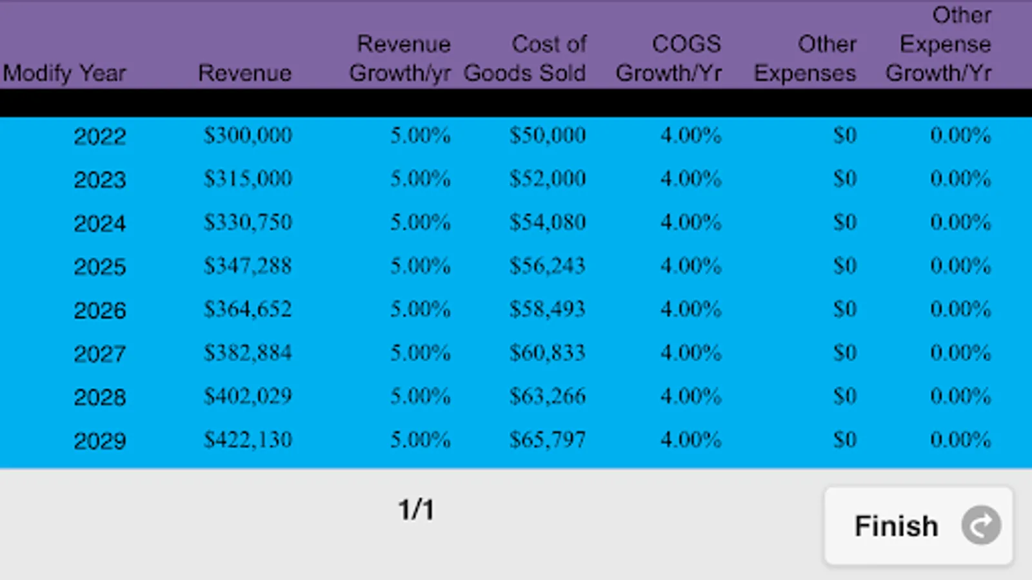Edit the $56,243 cost of goods value
The height and width of the screenshot is (580, 1032).
(548, 266)
